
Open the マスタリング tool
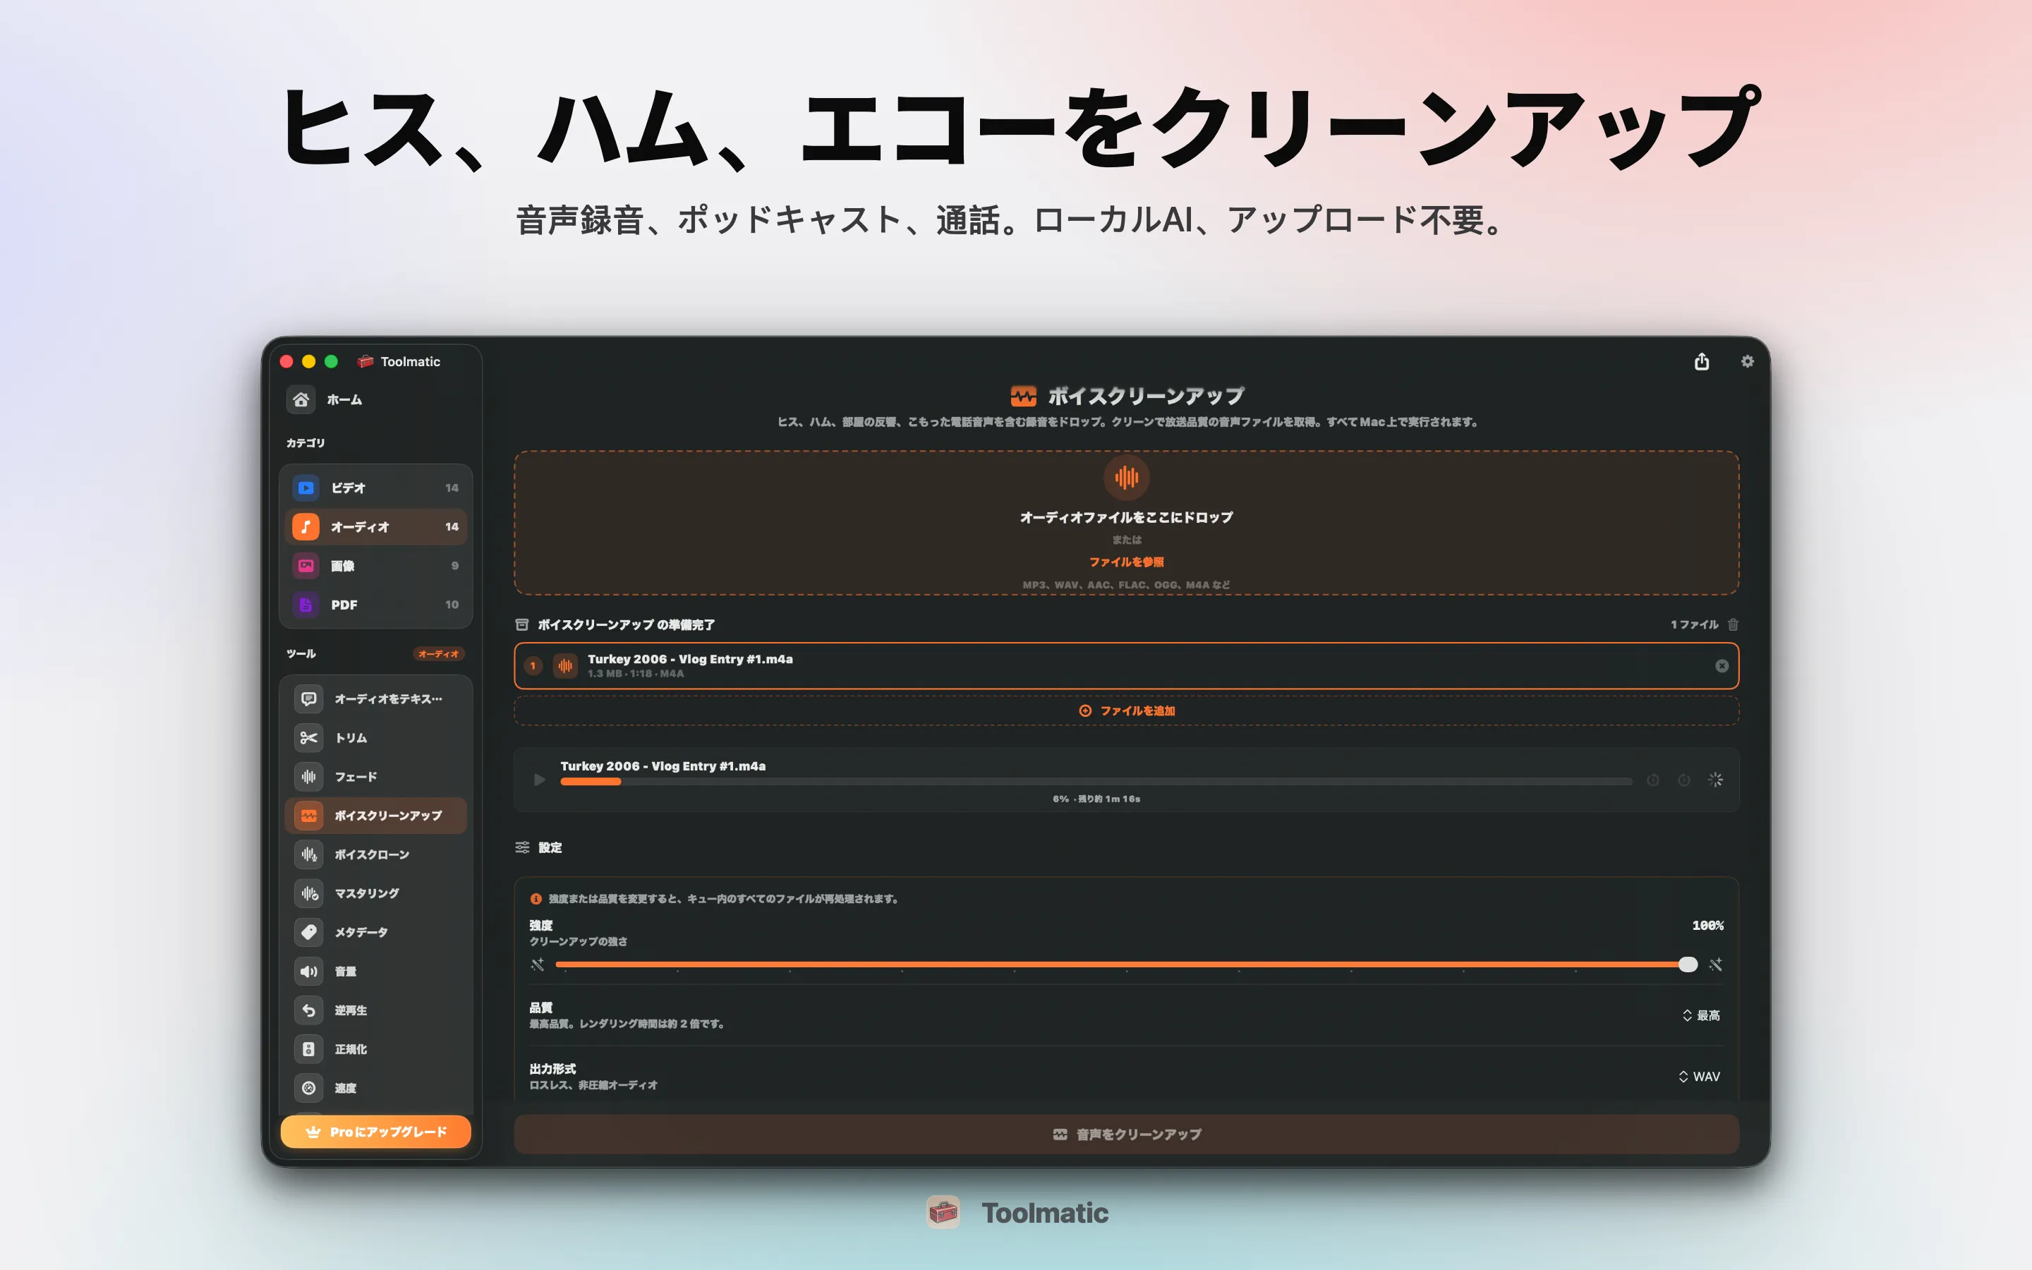pyautogui.click(x=375, y=894)
